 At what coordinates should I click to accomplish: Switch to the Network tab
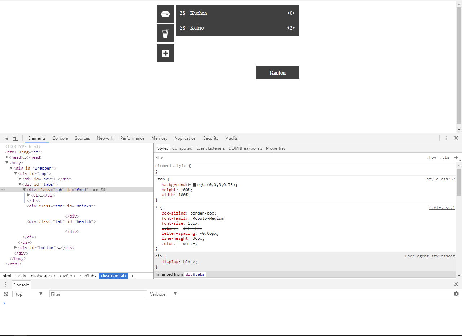[105, 138]
